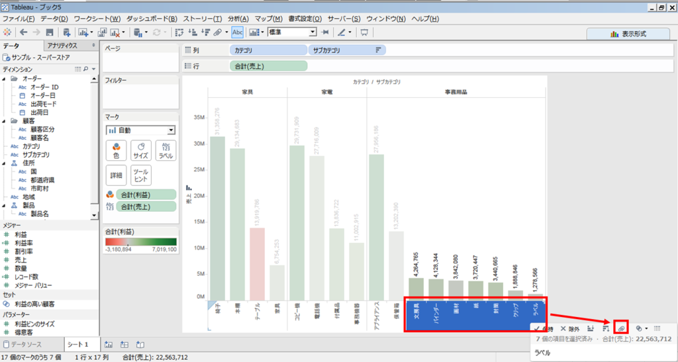Click the dimensions search magnifier icon
The image size is (678, 362).
pos(85,69)
